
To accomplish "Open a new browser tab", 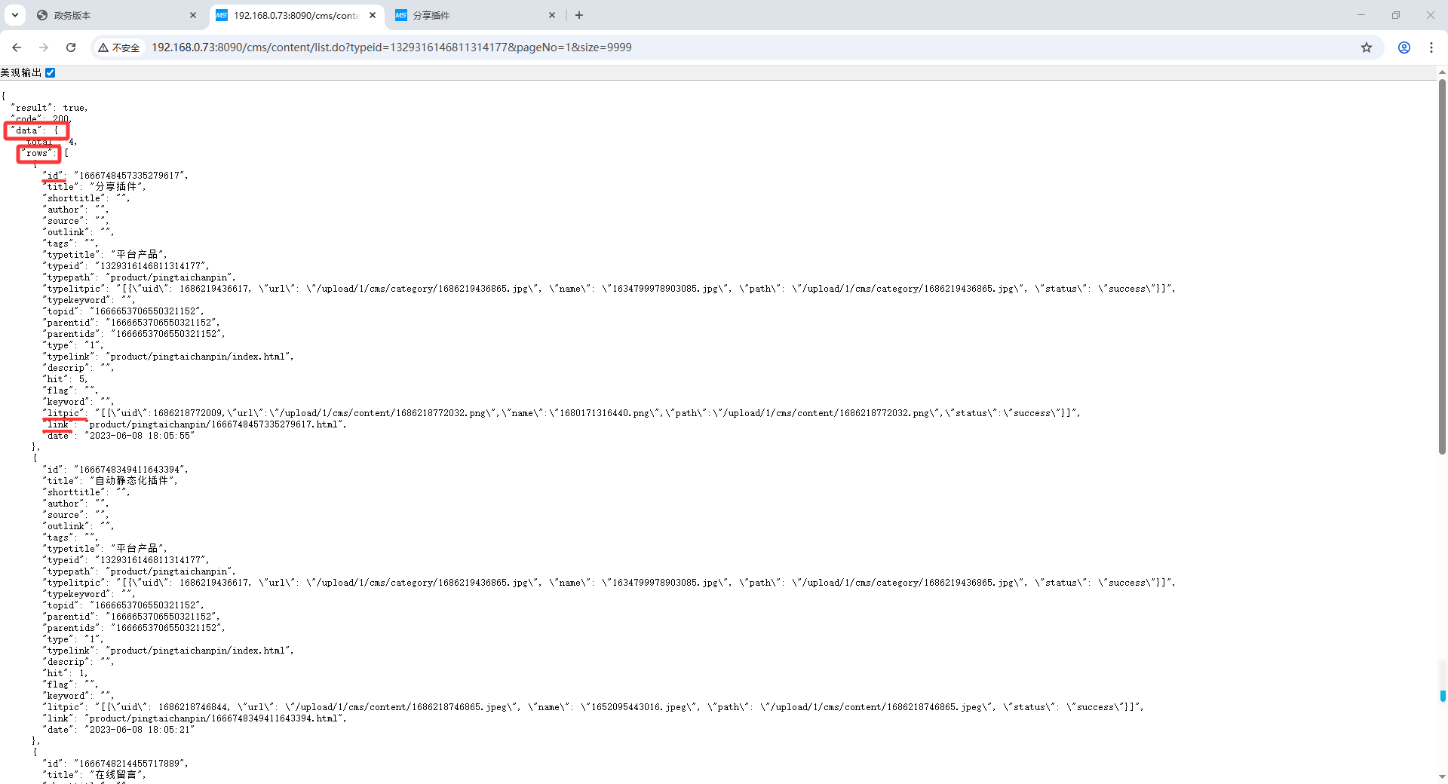I will [x=579, y=15].
